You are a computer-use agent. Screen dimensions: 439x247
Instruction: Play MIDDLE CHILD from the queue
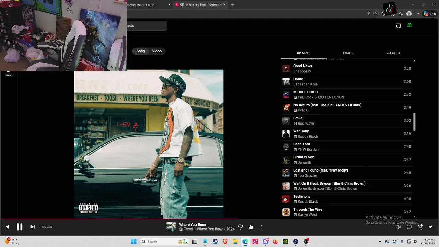click(x=347, y=95)
